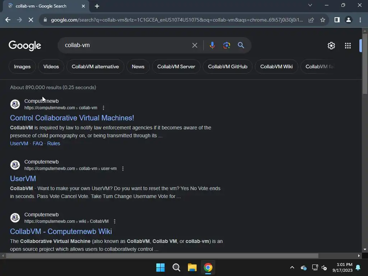Switch to News results
Viewport: 368px width, 276px height.
(138, 66)
